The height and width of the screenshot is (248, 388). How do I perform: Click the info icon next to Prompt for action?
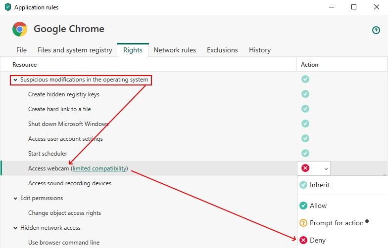[367, 221]
